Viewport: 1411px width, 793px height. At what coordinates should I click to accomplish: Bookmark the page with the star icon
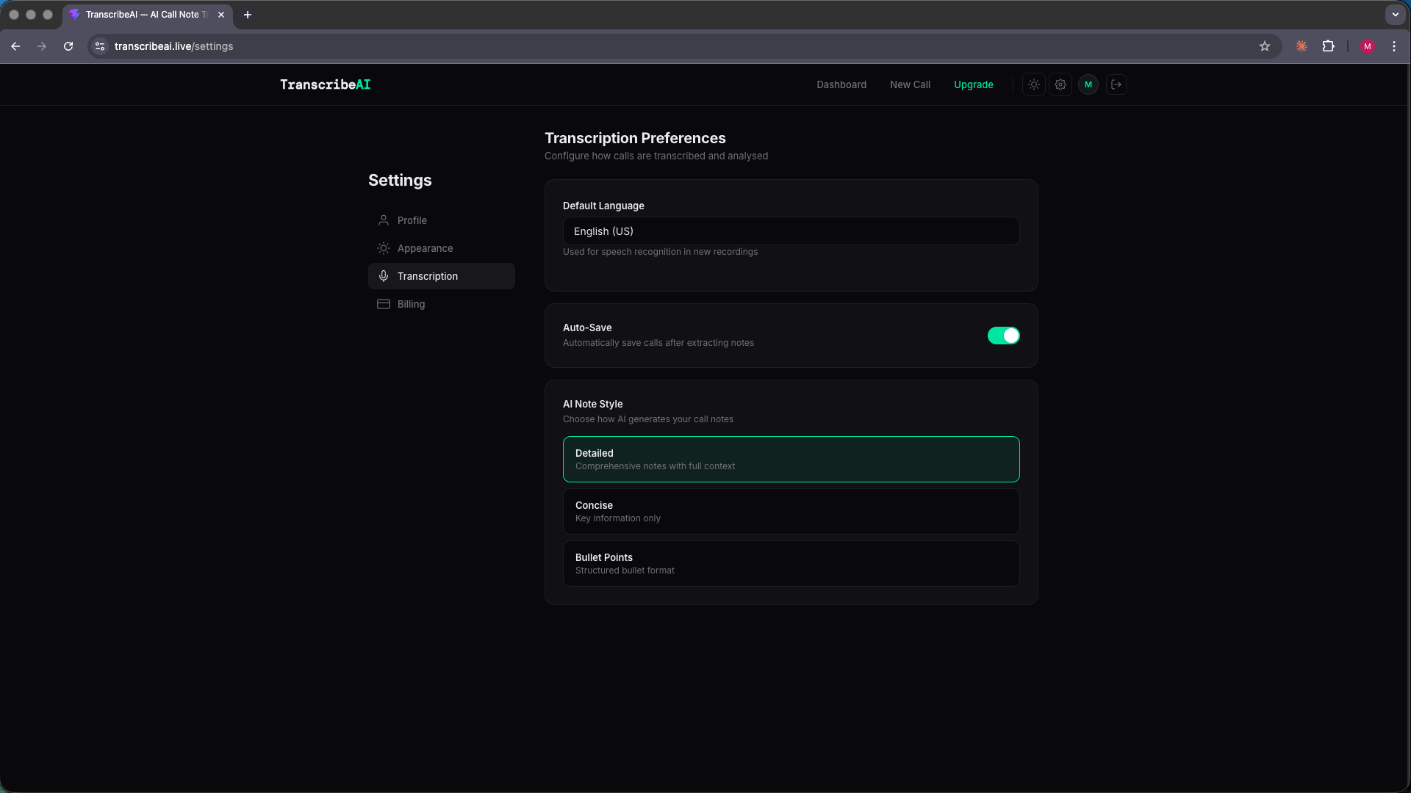pyautogui.click(x=1265, y=46)
